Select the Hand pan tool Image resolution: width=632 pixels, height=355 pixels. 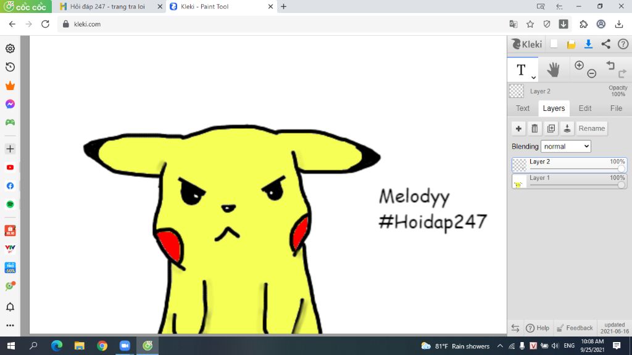click(553, 70)
